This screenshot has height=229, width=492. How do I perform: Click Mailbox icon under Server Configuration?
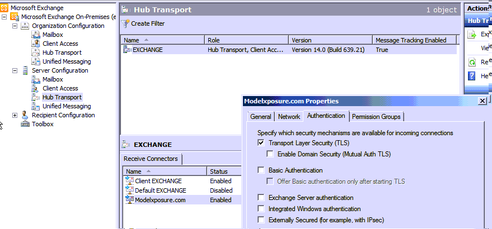[36, 79]
